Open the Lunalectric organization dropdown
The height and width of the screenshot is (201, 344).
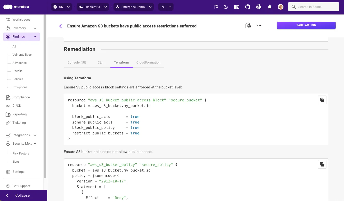(106, 7)
